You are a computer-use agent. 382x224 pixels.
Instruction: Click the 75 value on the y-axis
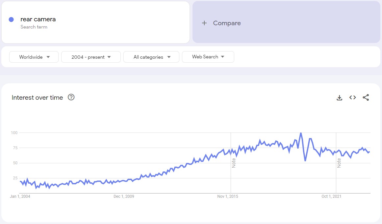[15, 148]
